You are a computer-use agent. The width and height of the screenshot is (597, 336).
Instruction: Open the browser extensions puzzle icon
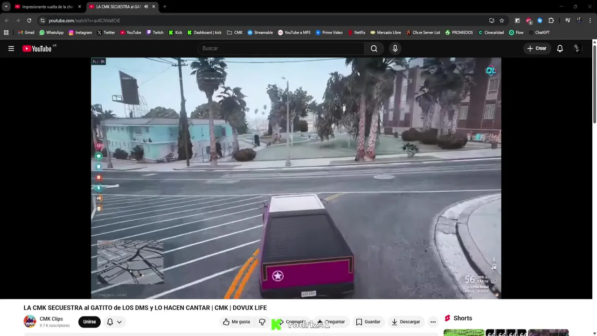[x=551, y=21]
